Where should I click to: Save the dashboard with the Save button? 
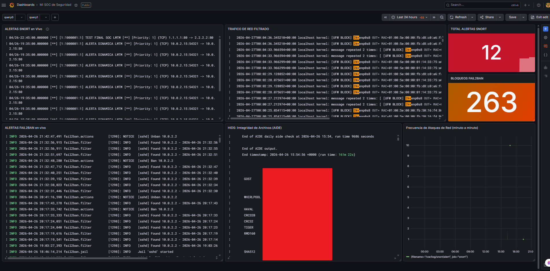pos(512,17)
